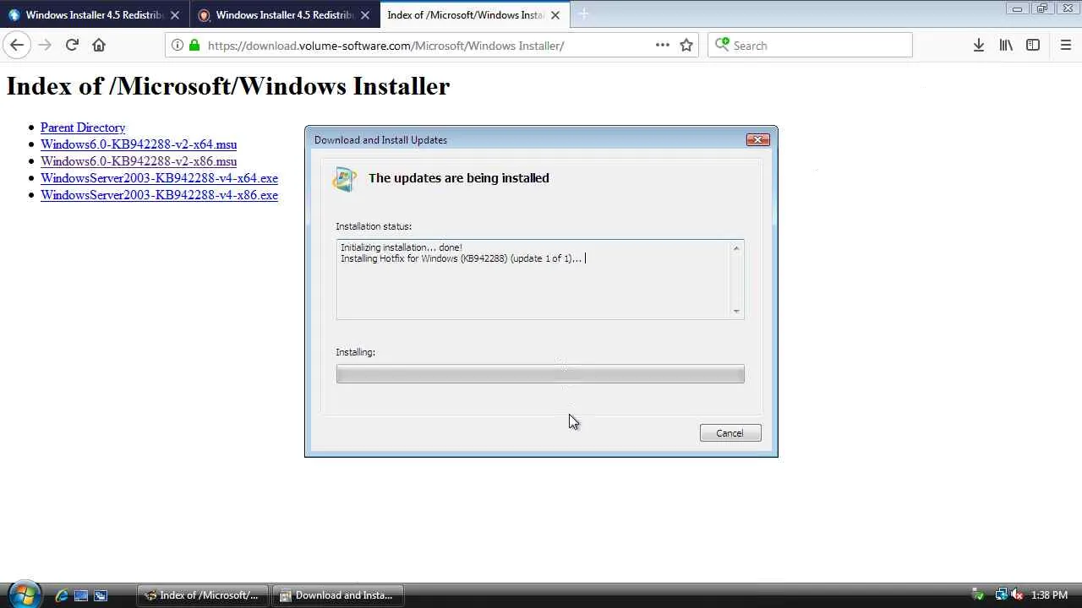Click the installation status scroll down arrow

(x=736, y=311)
